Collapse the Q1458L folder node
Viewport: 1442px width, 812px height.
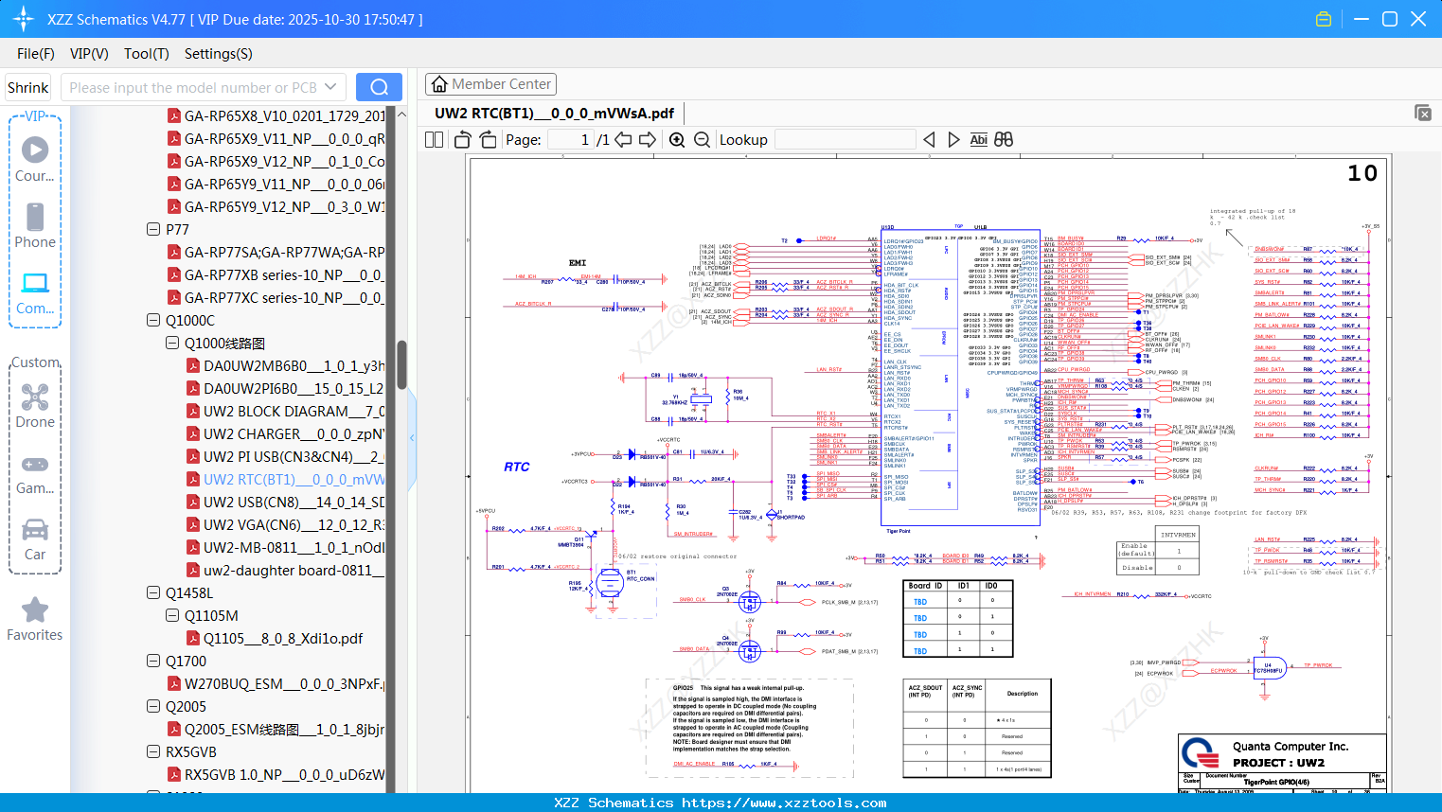tap(153, 592)
